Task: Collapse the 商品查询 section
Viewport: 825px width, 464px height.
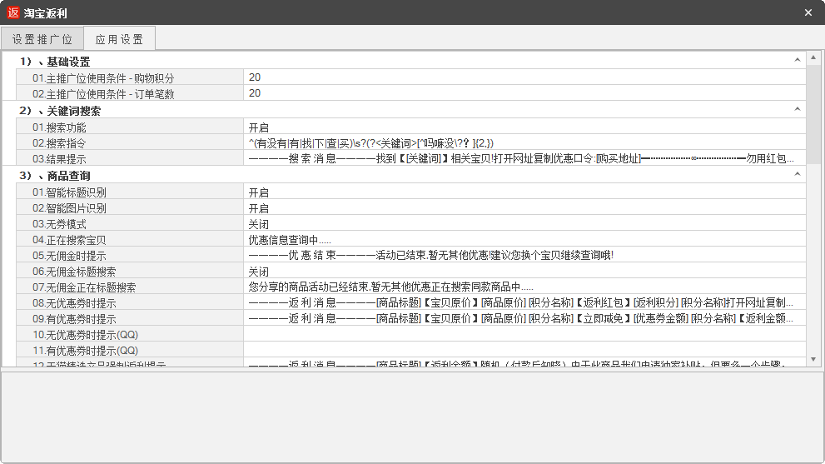Action: pyautogui.click(x=798, y=174)
